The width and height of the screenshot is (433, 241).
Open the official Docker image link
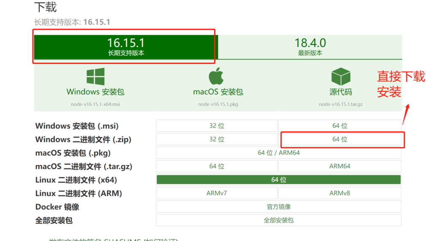tap(278, 206)
